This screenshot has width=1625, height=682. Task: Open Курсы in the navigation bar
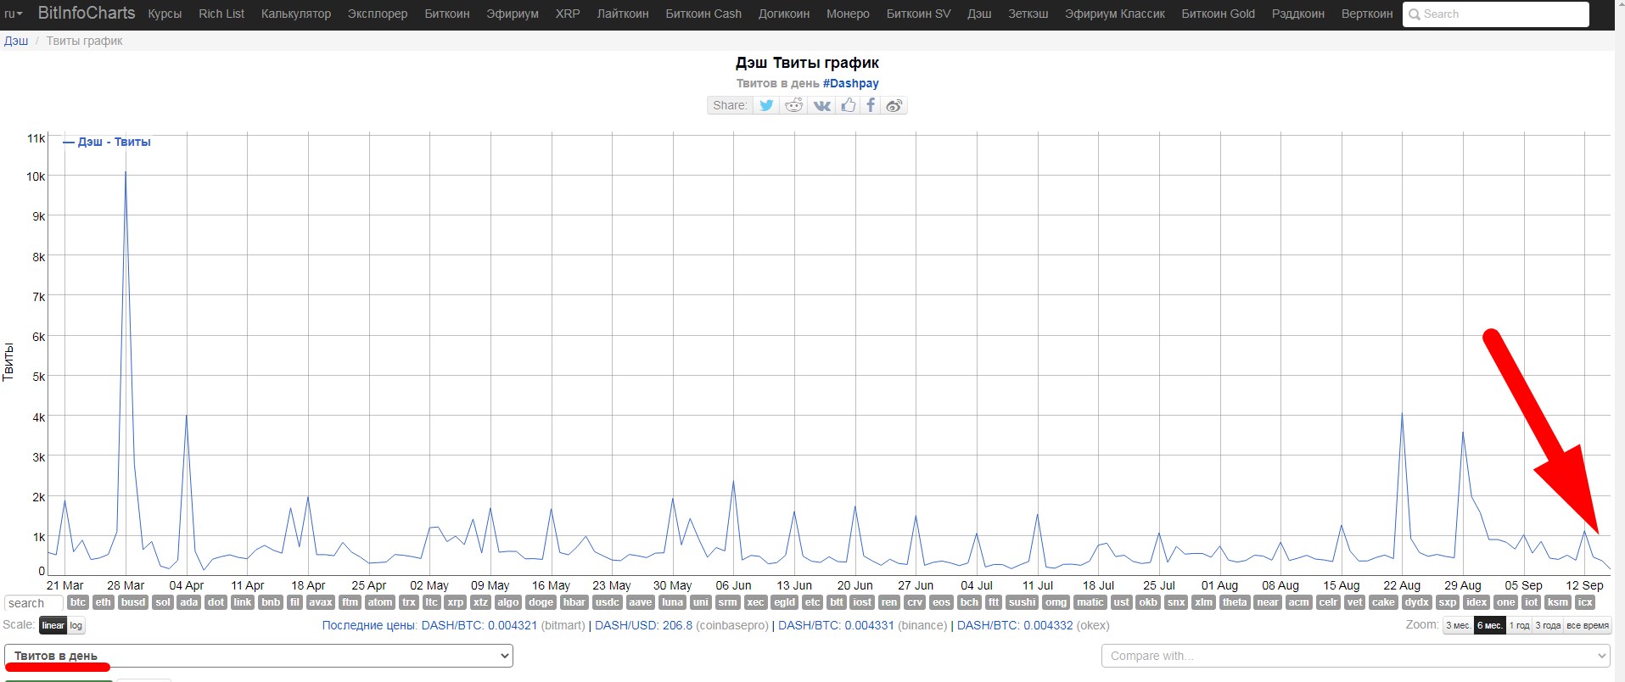[165, 14]
